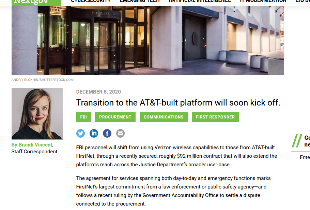This screenshot has height=210, width=310.
Task: Focus the newsletter email input field
Action: 300,157
